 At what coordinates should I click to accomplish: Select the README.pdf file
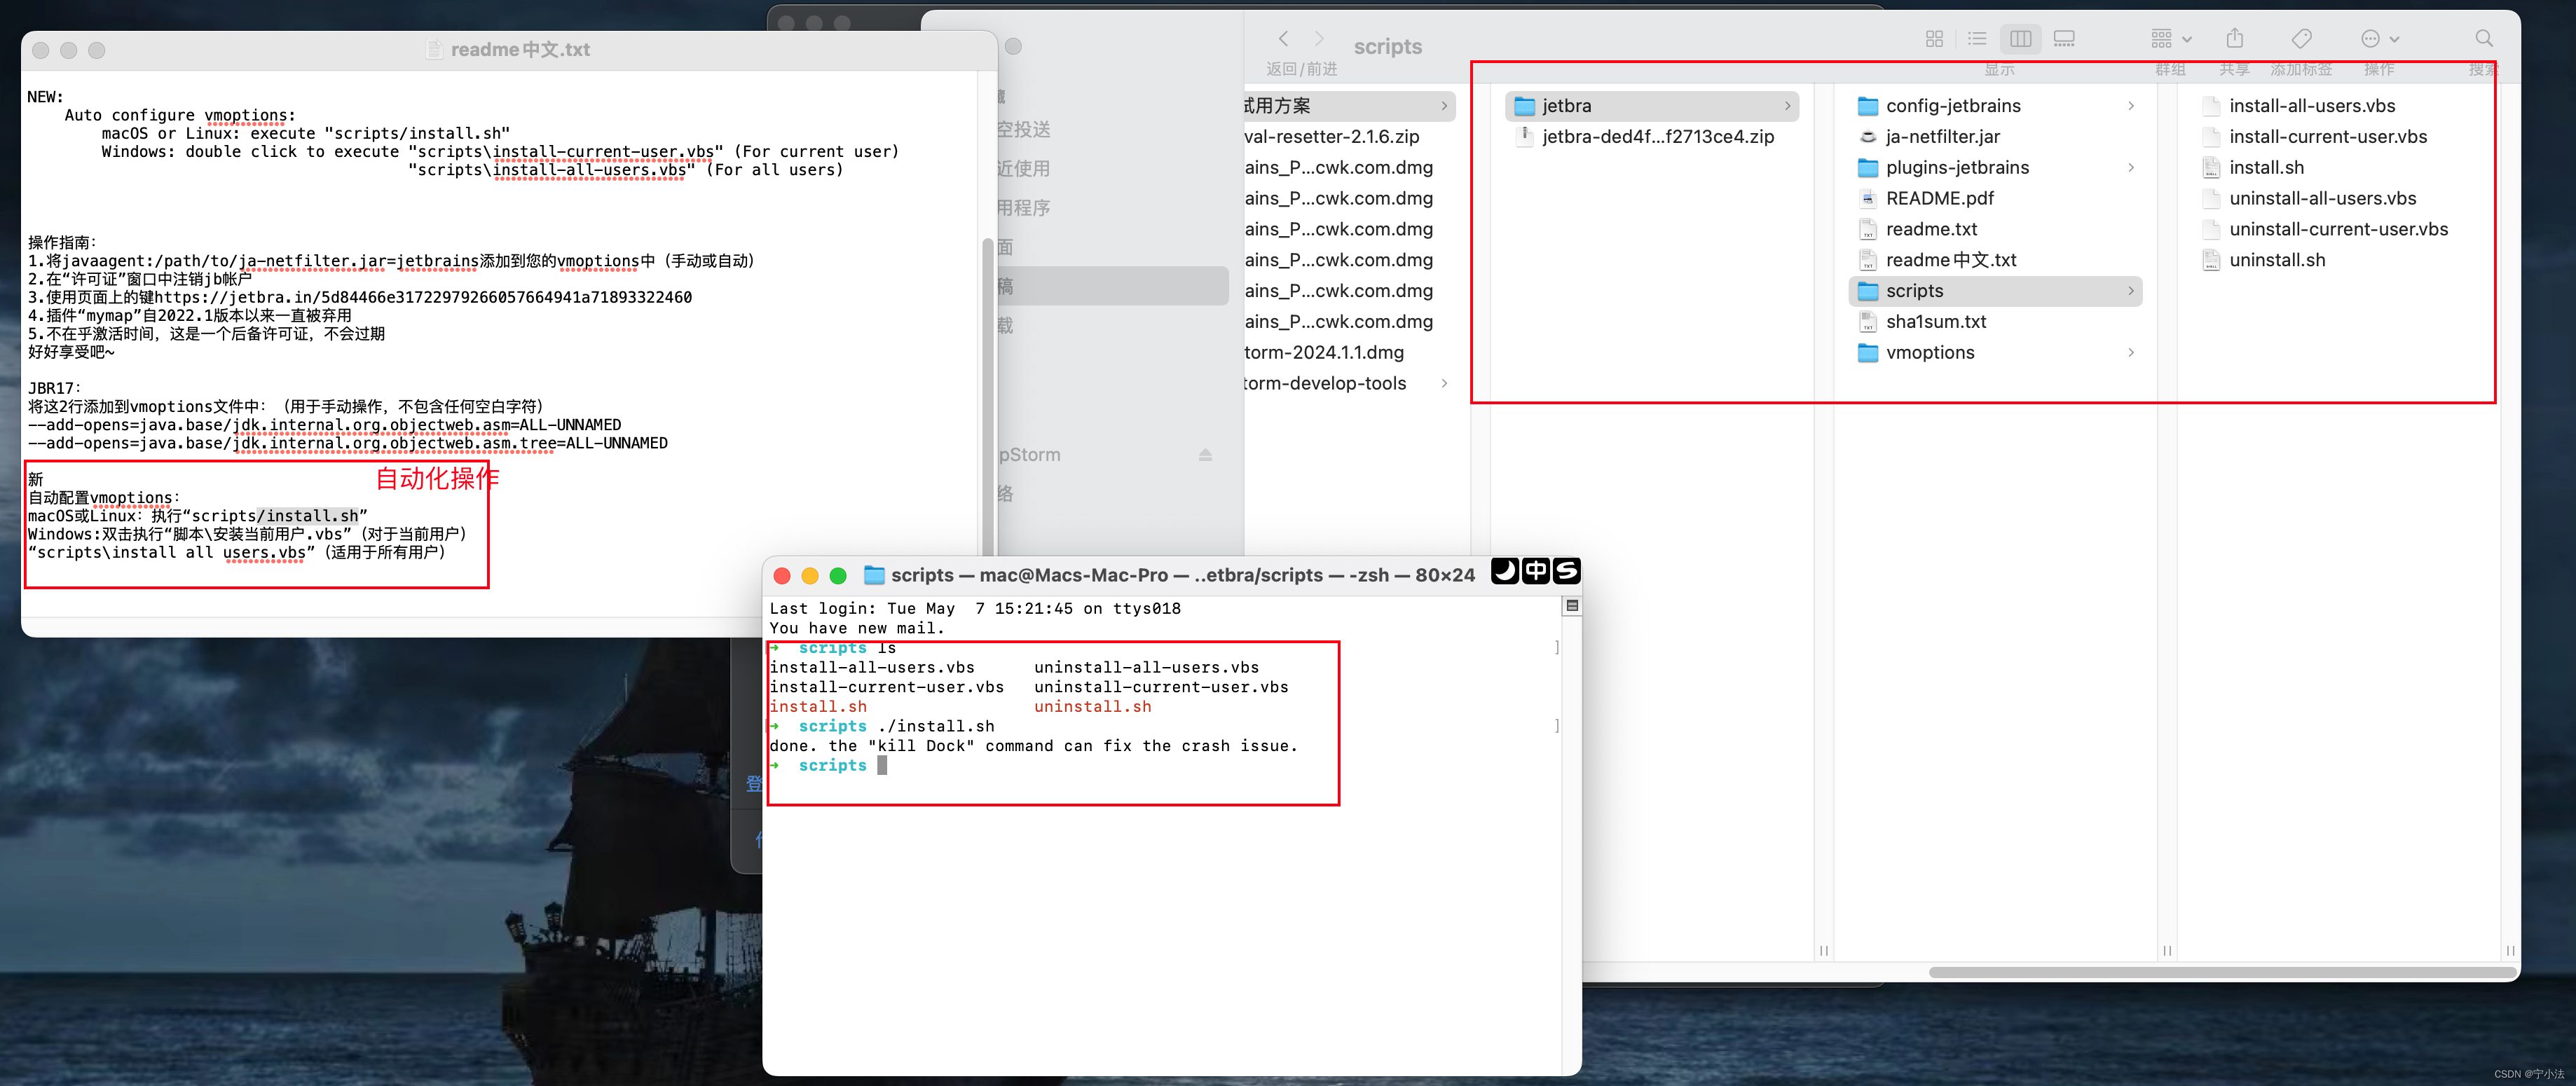[x=1938, y=198]
